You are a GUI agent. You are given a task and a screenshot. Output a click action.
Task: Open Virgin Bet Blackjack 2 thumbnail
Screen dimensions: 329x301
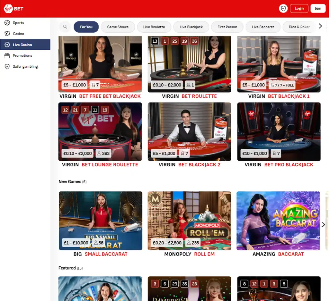[x=190, y=132]
